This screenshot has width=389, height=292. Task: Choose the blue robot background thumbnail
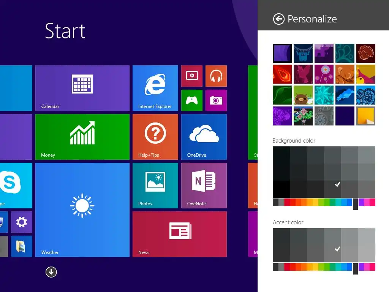point(303,53)
